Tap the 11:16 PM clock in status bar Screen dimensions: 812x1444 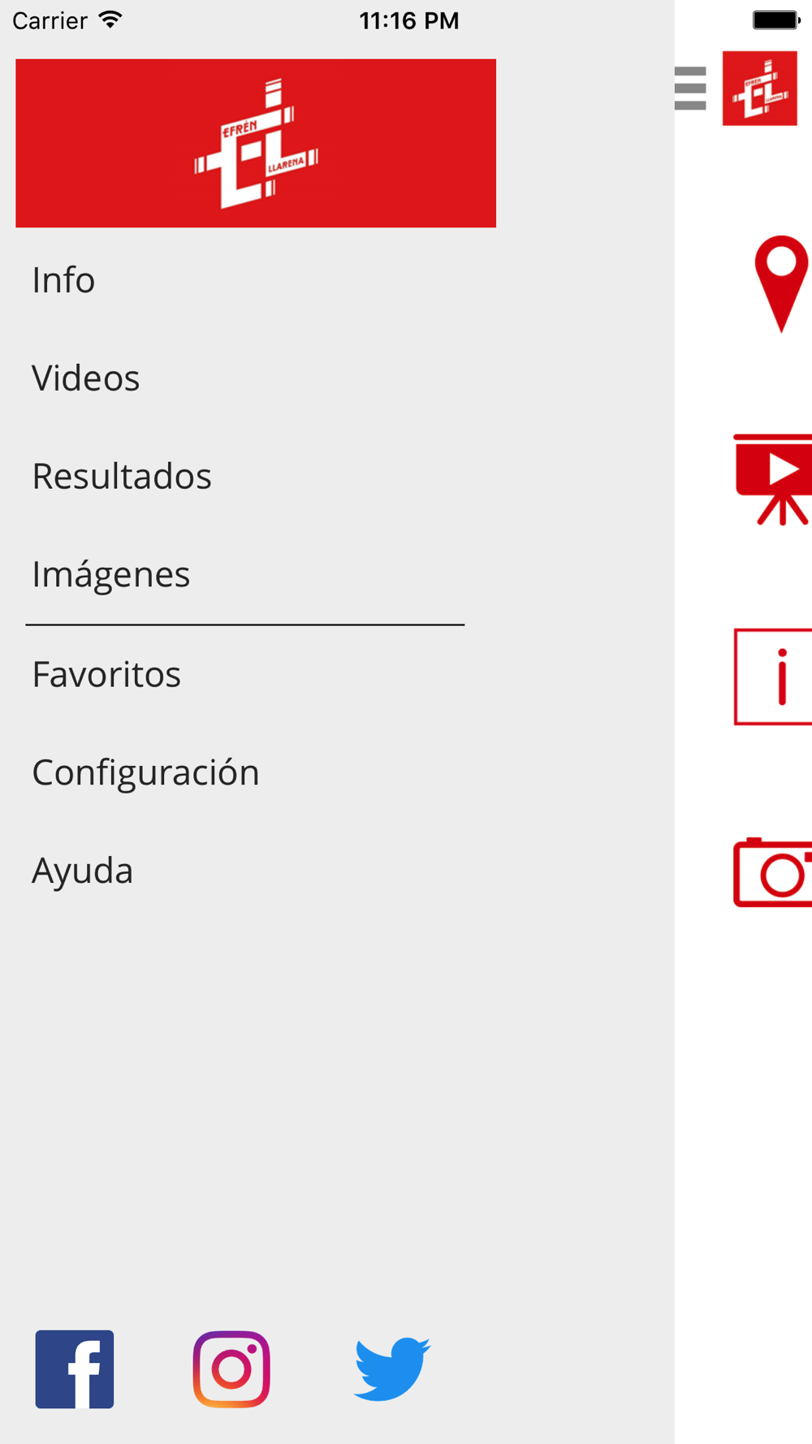pyautogui.click(x=409, y=20)
